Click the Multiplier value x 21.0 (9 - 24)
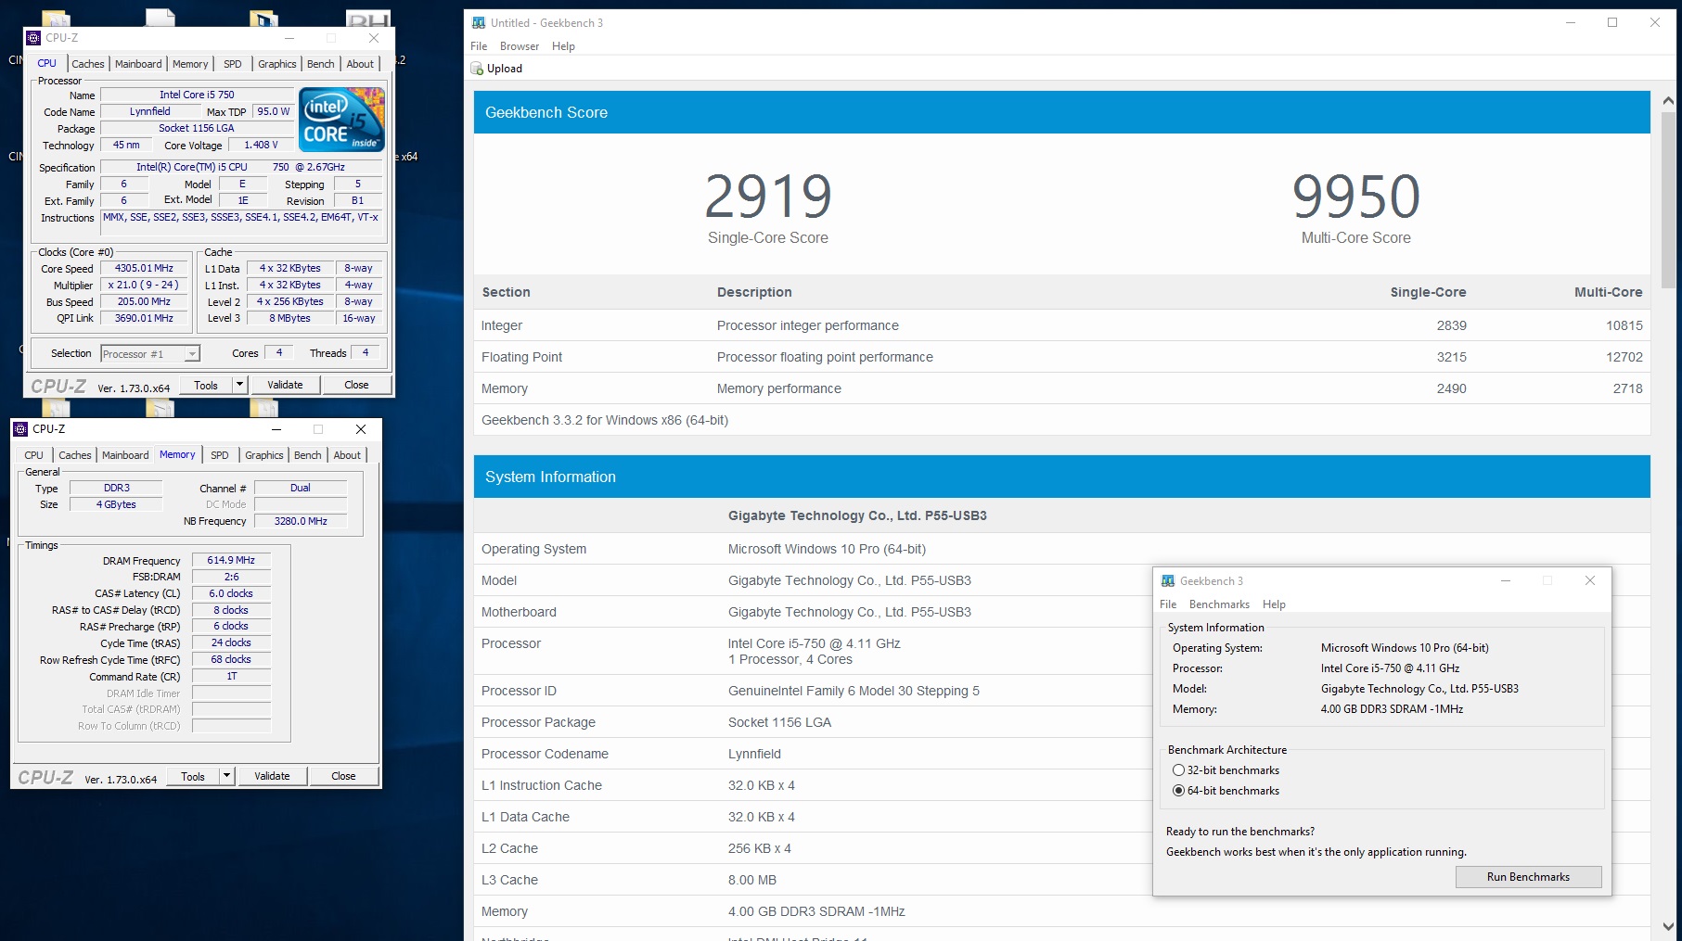The height and width of the screenshot is (941, 1682). 144,285
